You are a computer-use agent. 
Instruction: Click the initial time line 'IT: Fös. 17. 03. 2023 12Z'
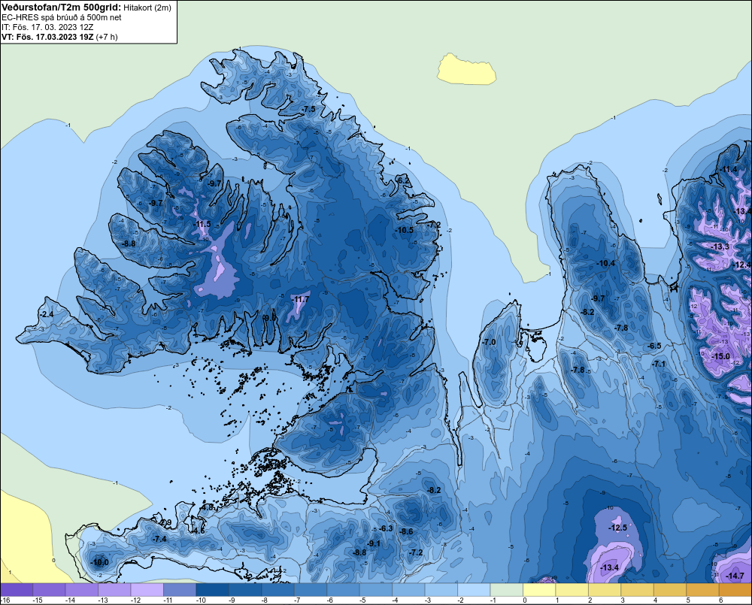(x=47, y=27)
